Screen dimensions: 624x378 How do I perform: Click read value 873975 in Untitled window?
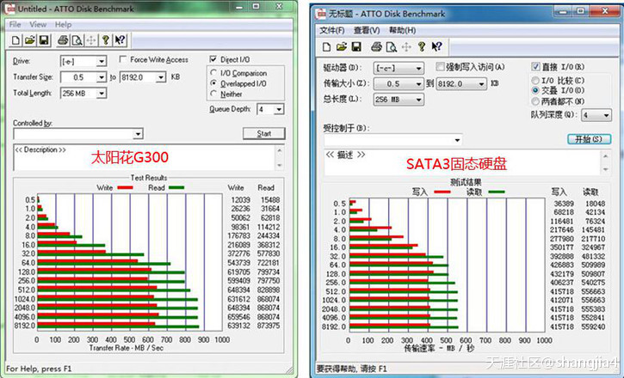[269, 326]
